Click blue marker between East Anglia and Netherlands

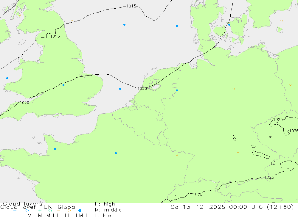120,89
